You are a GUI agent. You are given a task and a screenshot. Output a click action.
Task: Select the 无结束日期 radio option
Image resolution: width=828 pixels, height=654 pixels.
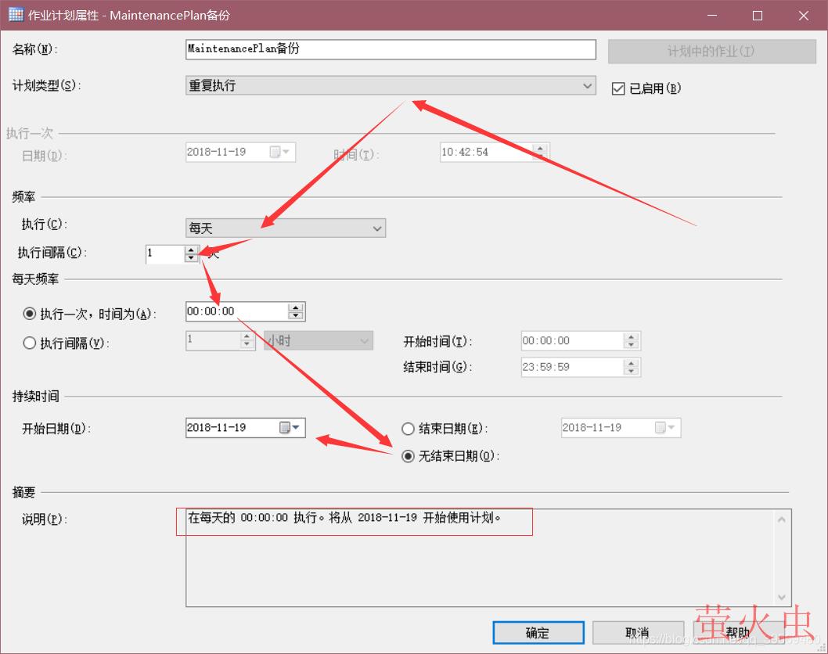[x=408, y=456]
